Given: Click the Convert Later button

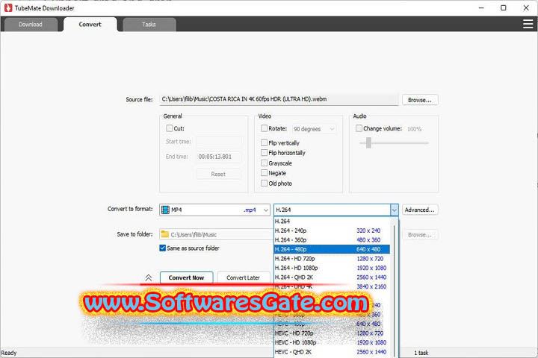Looking at the screenshot, I should pyautogui.click(x=244, y=278).
